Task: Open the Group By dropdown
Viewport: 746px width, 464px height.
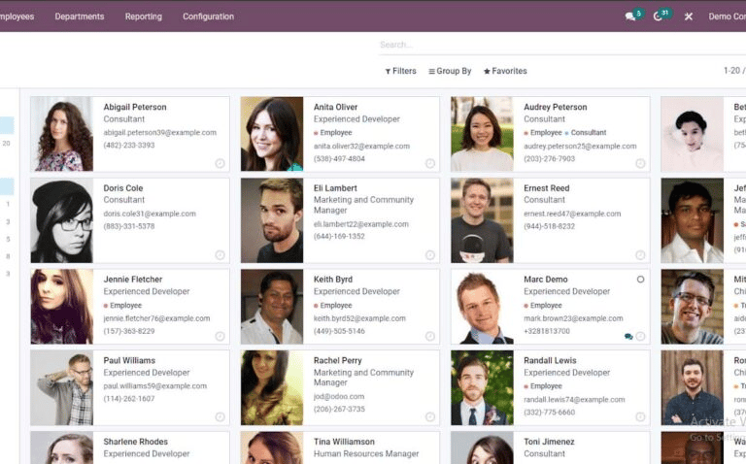Action: [x=450, y=71]
